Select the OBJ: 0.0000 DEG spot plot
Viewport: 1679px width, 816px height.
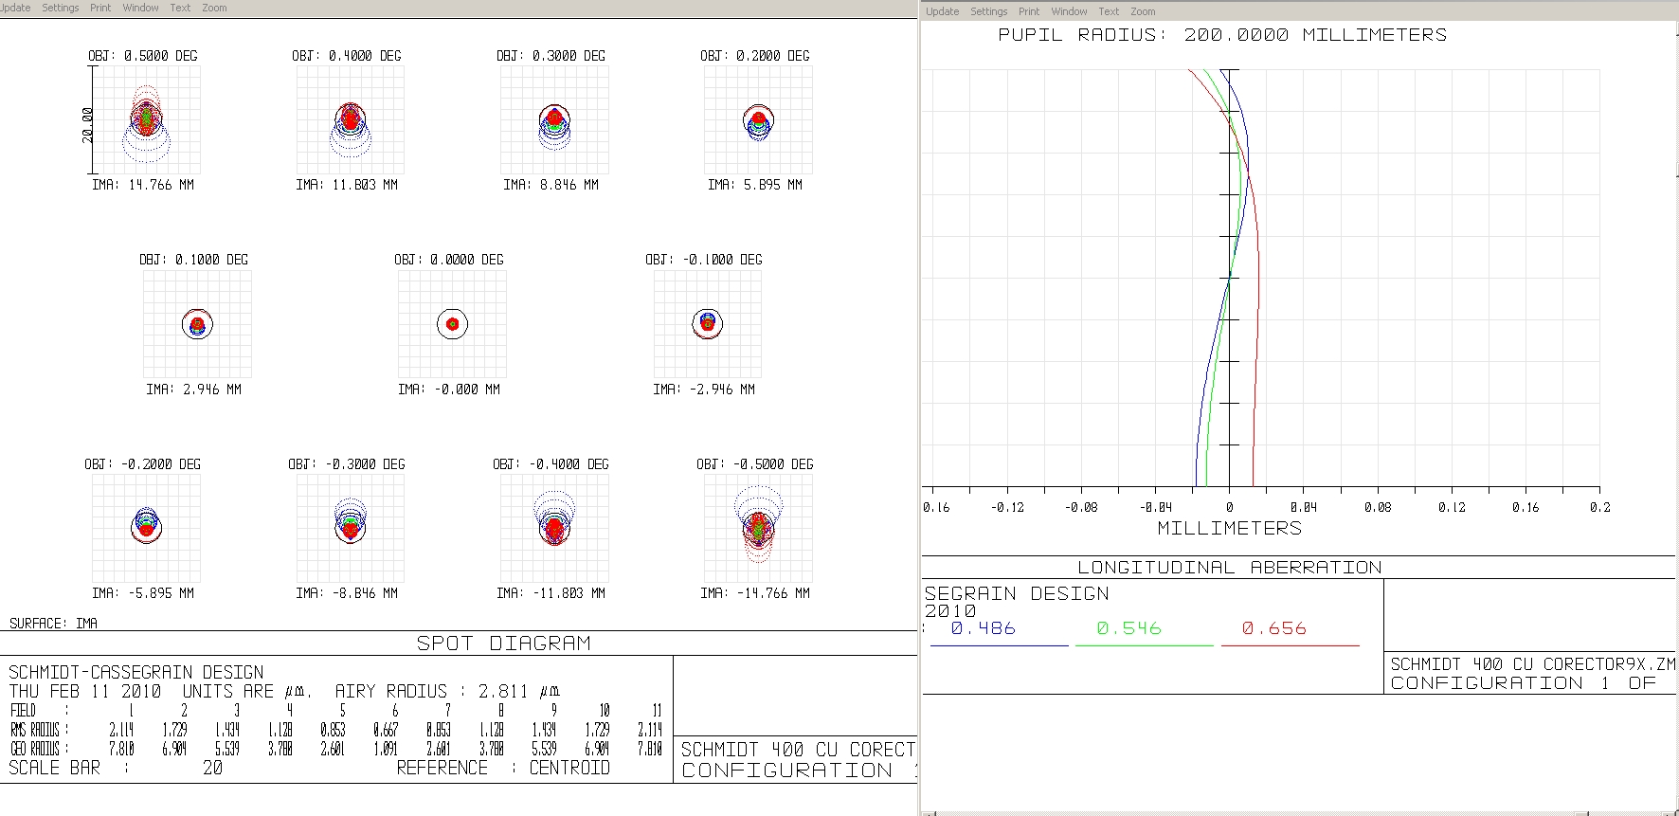pos(452,324)
